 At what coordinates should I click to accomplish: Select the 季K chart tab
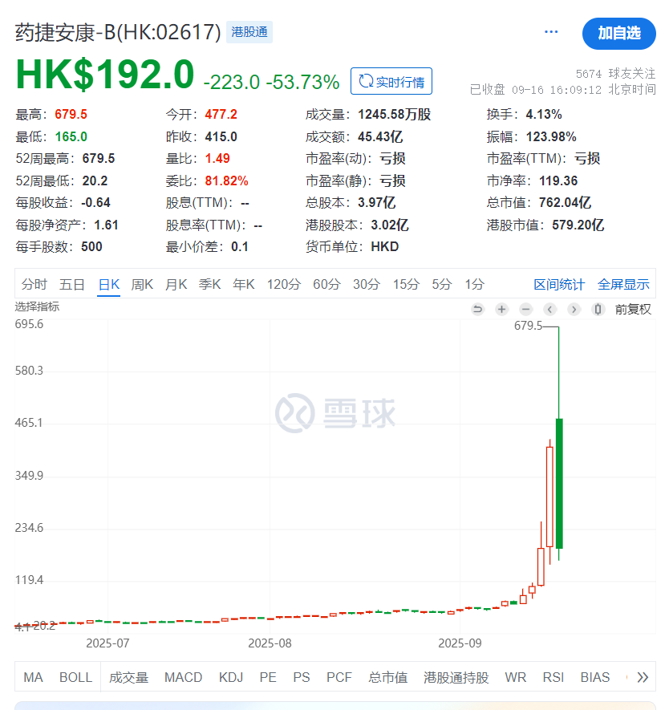(x=210, y=284)
